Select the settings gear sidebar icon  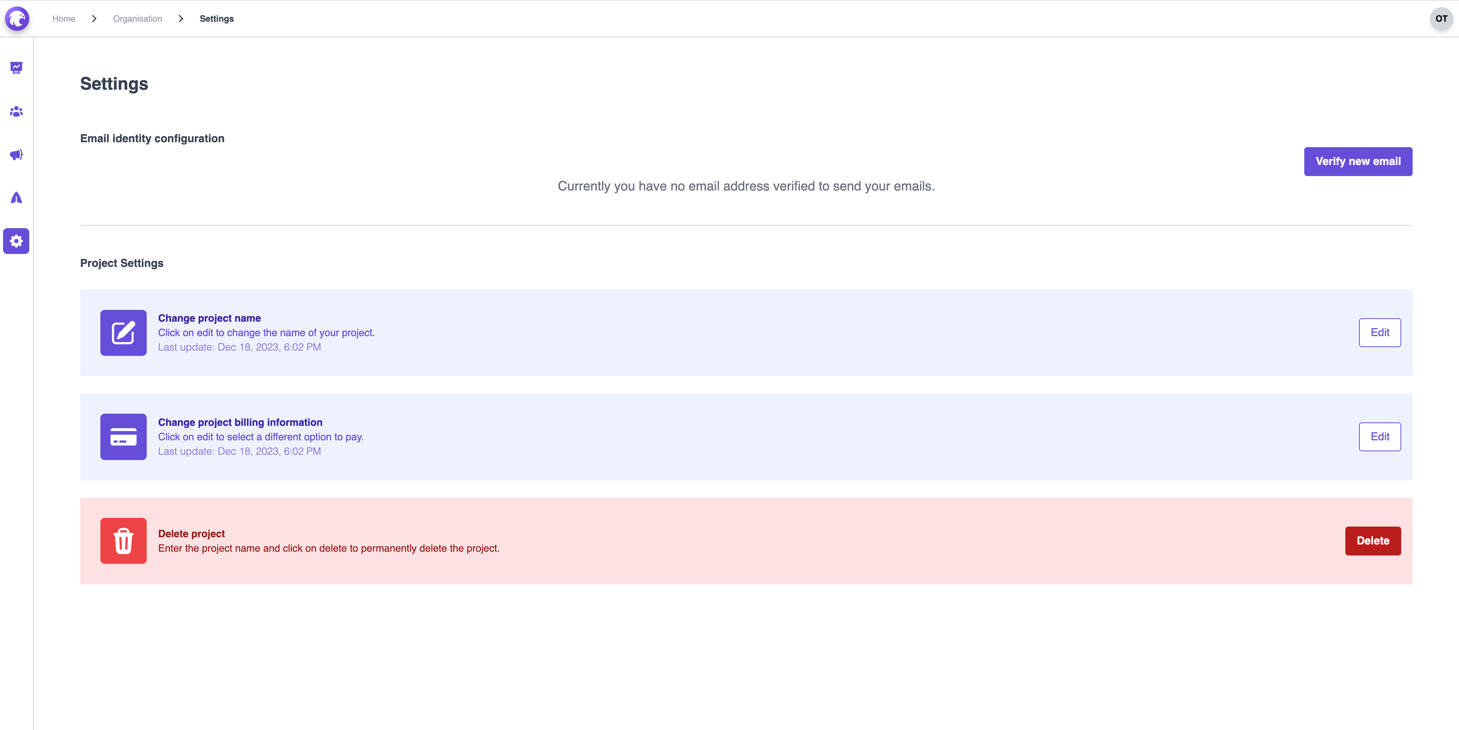[16, 241]
